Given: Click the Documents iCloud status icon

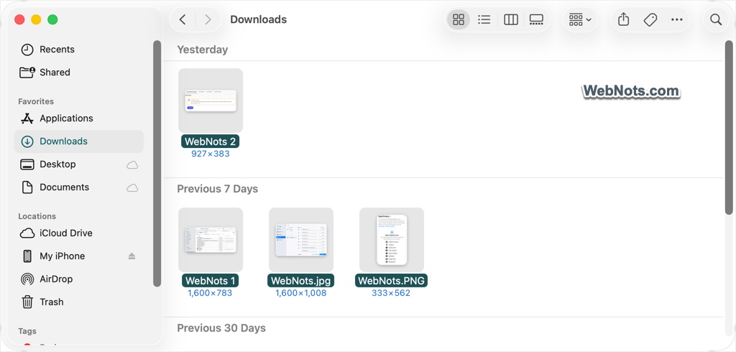Looking at the screenshot, I should [132, 187].
